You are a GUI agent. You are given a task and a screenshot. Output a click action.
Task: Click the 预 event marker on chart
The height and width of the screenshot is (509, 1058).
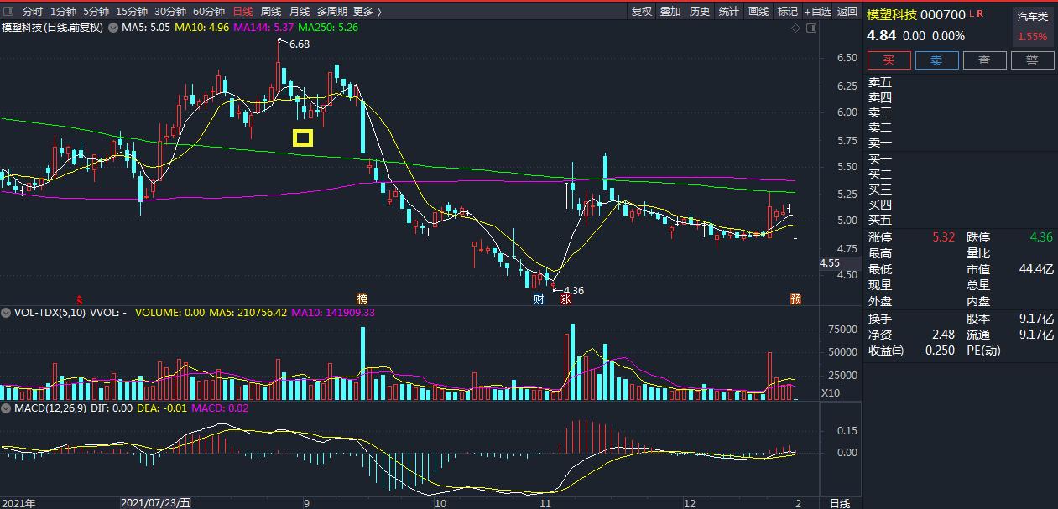point(795,299)
